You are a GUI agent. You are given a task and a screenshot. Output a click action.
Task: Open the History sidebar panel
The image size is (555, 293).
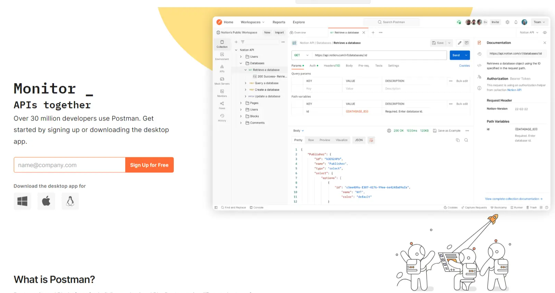pyautogui.click(x=222, y=118)
